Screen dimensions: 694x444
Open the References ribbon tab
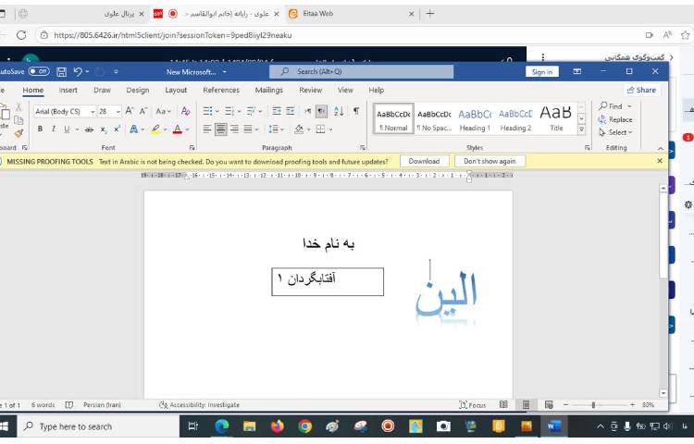[221, 91]
